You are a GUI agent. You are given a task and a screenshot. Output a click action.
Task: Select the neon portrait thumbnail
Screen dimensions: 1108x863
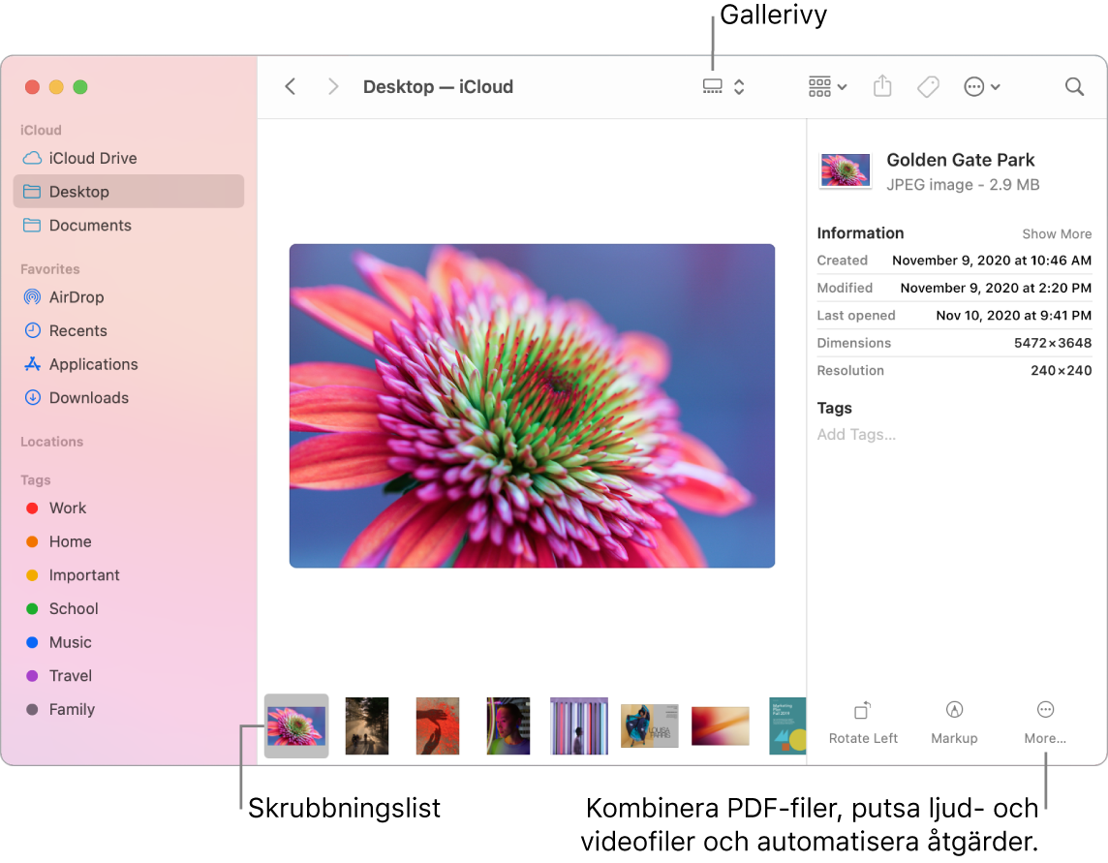pos(508,725)
